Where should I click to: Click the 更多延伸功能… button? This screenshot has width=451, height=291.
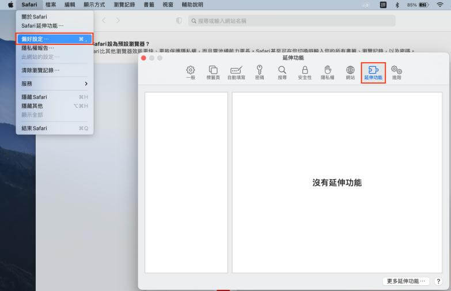(407, 281)
